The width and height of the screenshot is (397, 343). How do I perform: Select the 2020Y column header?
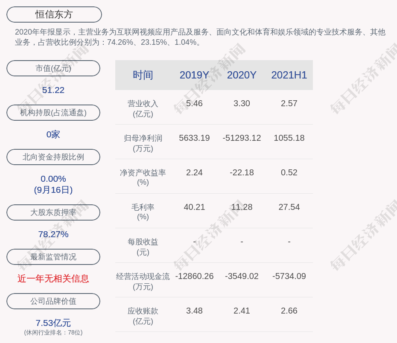point(242,75)
